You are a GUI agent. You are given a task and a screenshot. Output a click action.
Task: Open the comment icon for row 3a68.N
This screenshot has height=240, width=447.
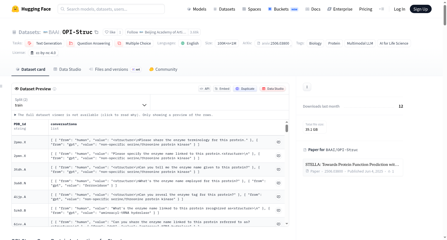pyautogui.click(x=279, y=183)
